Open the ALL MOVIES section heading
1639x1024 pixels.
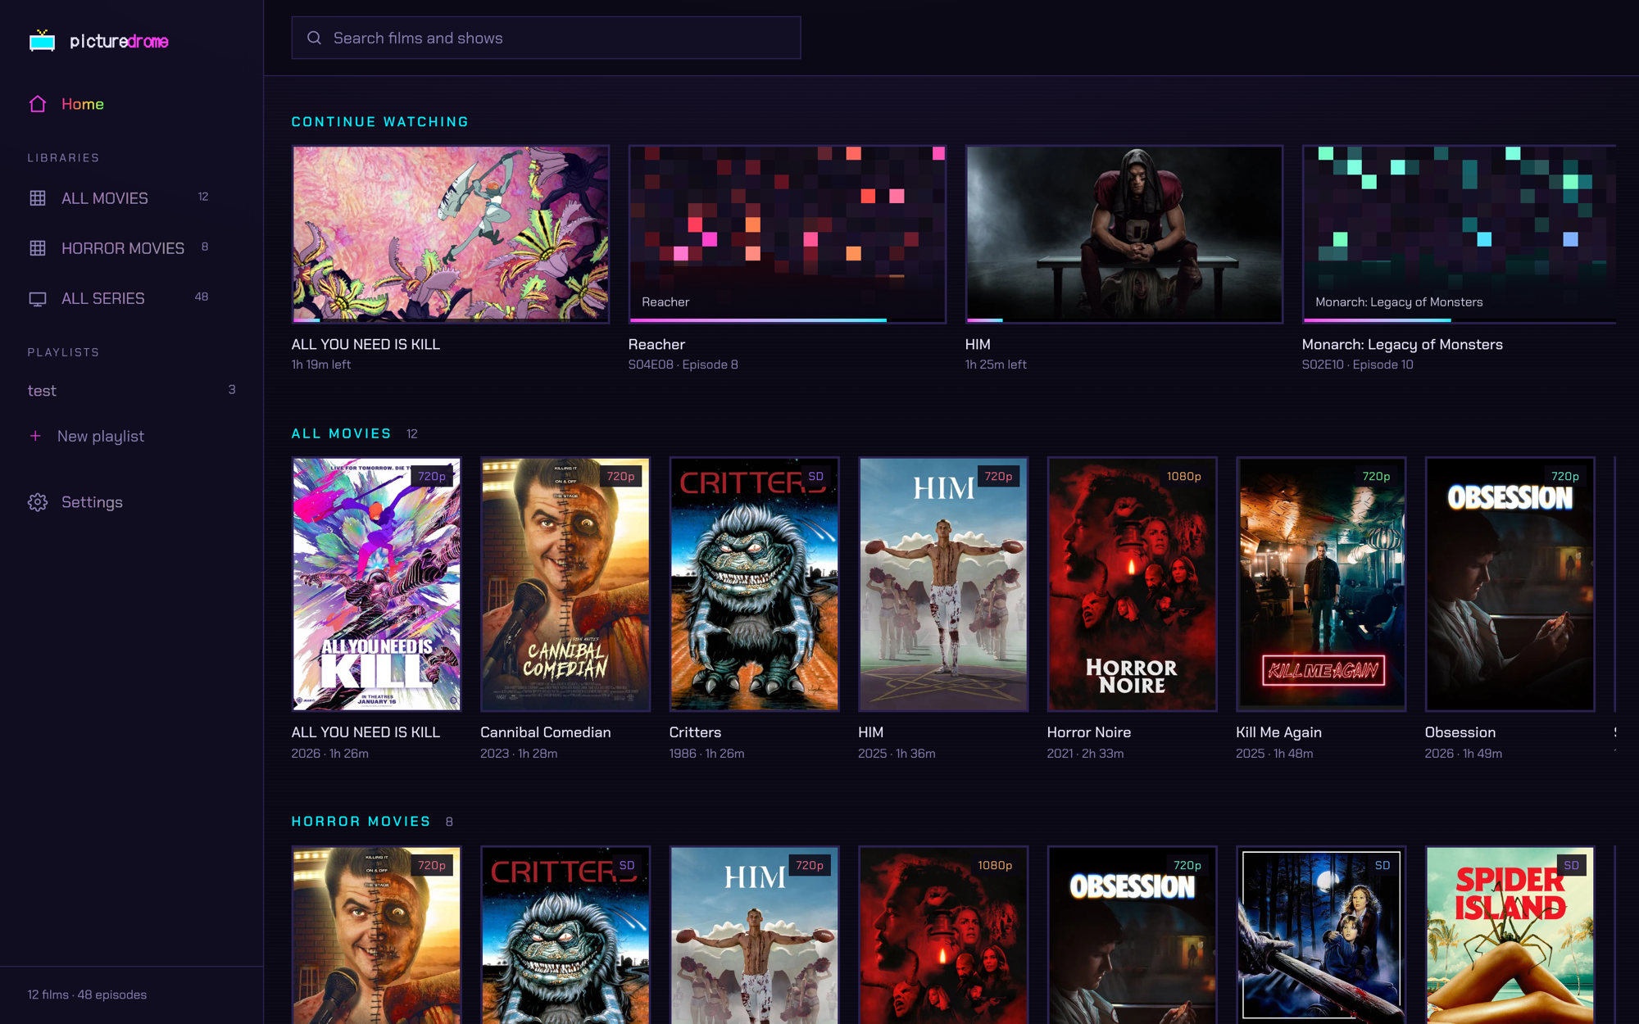pos(342,433)
